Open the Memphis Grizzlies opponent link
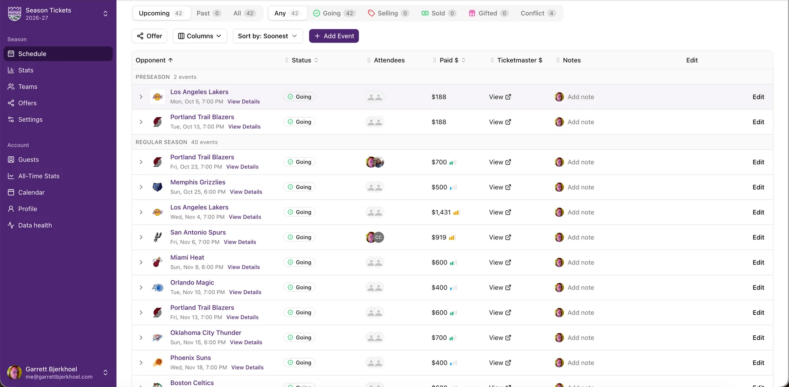This screenshot has width=789, height=387. tap(198, 182)
